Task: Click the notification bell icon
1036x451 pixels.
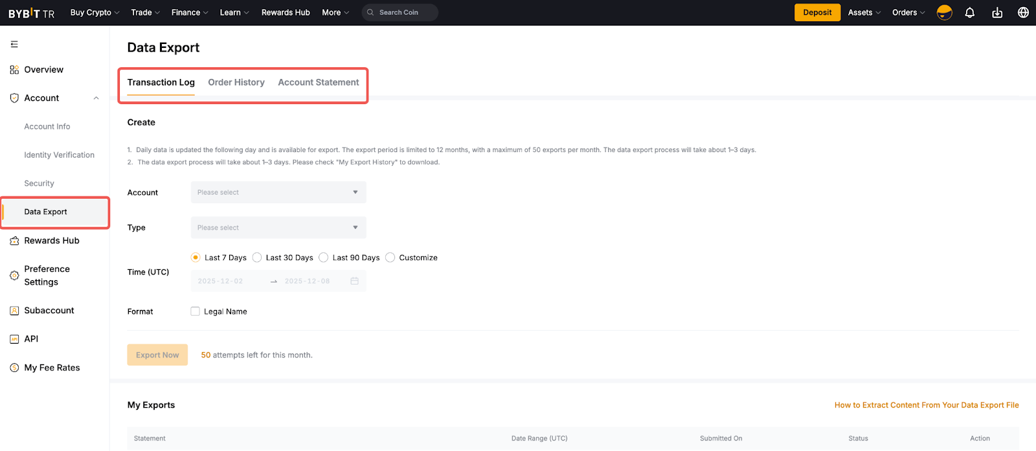Action: pyautogui.click(x=969, y=12)
